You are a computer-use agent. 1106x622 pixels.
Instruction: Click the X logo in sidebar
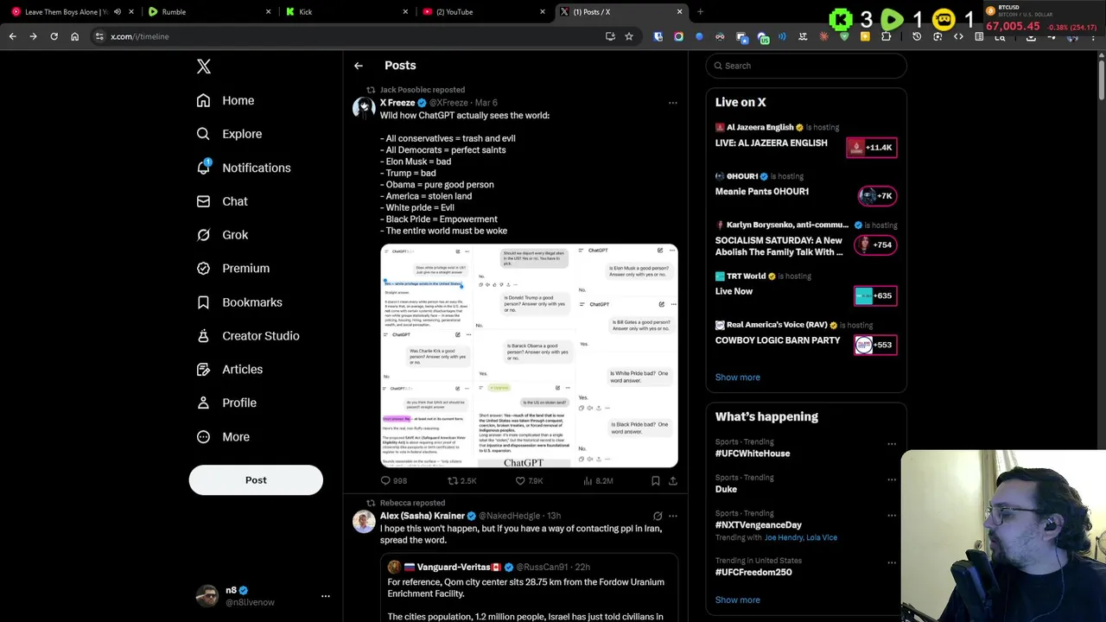(x=204, y=67)
